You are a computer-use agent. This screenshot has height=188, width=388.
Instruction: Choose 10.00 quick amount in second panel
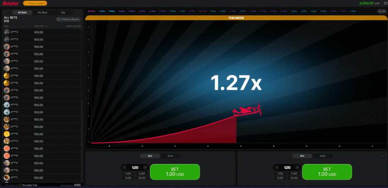[x=294, y=178]
